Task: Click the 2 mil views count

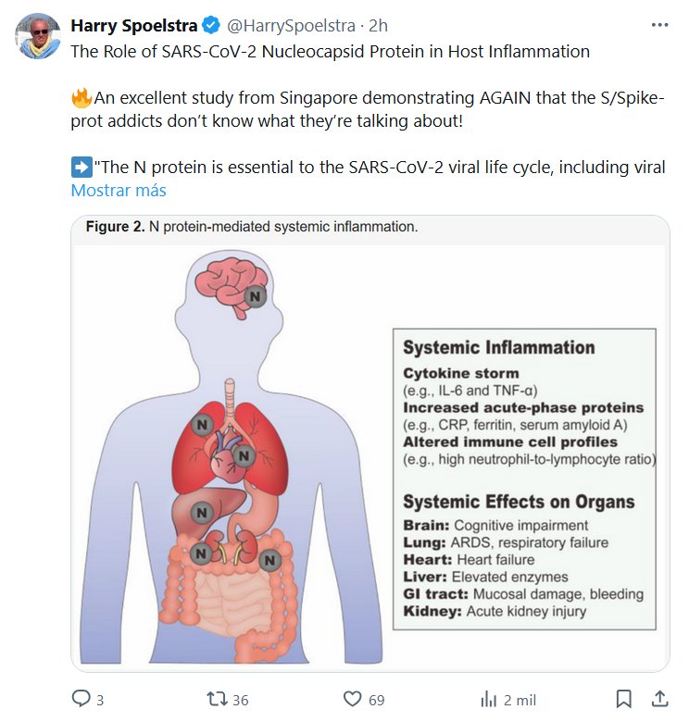Action: tap(520, 700)
